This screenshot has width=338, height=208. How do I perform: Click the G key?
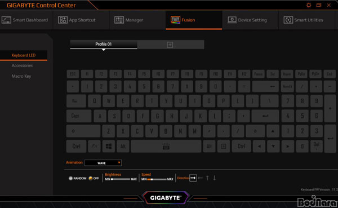coord(157,116)
